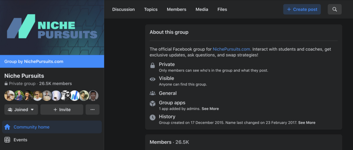
Task: Click the small lock icon before Private group
Action: pyautogui.click(x=6, y=83)
